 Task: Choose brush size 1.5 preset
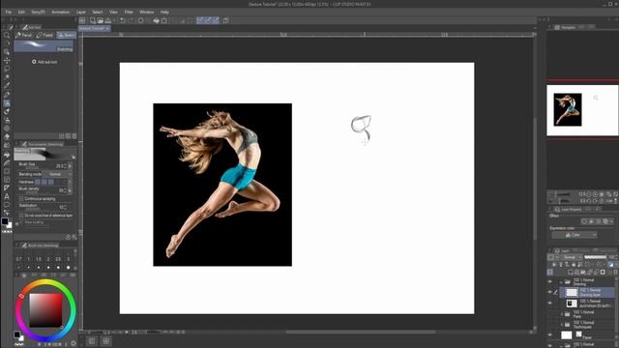pyautogui.click(x=39, y=262)
